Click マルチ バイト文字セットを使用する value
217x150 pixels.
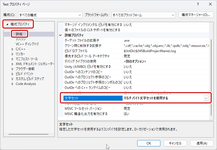pyautogui.click(x=146, y=98)
